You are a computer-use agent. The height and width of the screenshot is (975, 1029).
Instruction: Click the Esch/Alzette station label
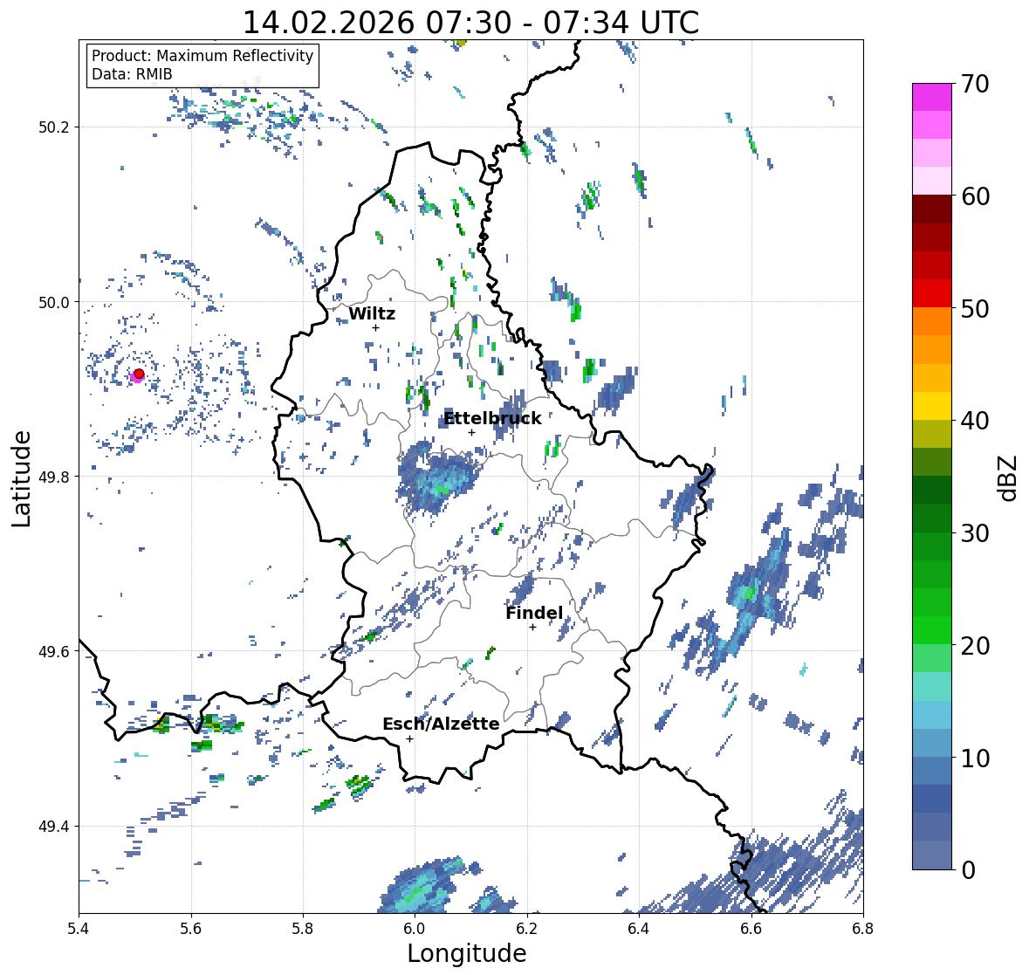pos(441,724)
